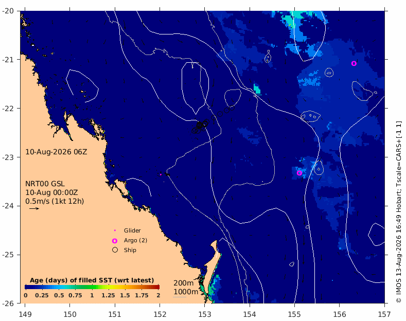Click the 0.5m/s velocity scale arrow
Image resolution: width=406 pixels, height=321 pixels.
pyautogui.click(x=34, y=208)
